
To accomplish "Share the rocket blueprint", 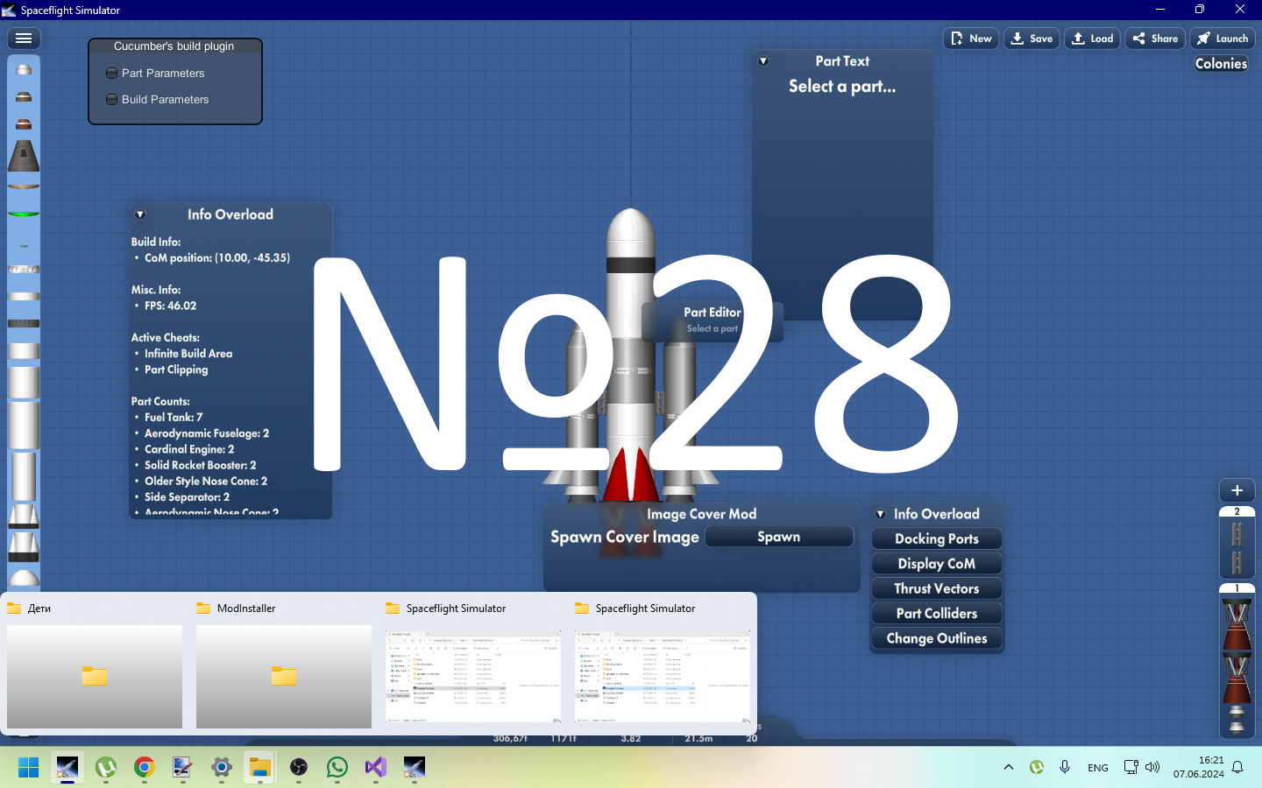I will click(1155, 39).
